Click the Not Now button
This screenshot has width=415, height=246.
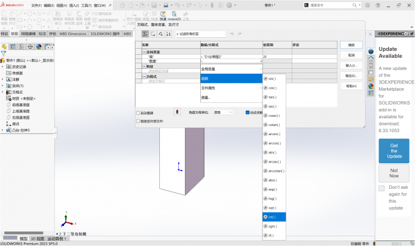(394, 173)
